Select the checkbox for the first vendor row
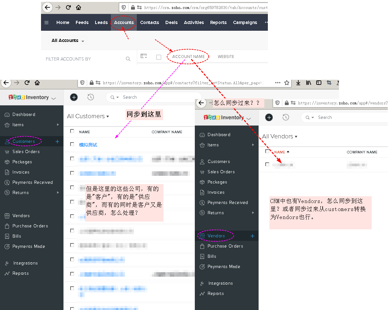This screenshot has width=388, height=310. (267, 165)
